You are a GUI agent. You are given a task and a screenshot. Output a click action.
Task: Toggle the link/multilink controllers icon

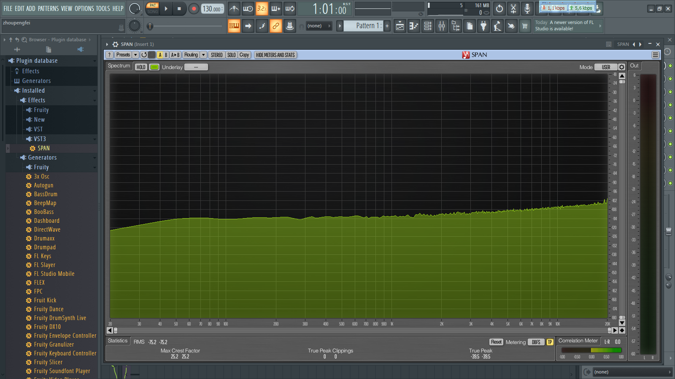tap(276, 26)
